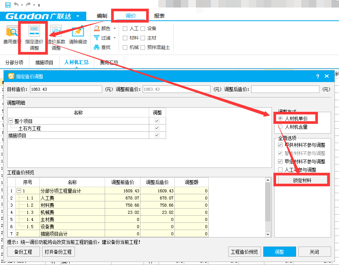Screen dimensions: 339x265
Task: Open 造价系数调整
Action: pos(56,36)
